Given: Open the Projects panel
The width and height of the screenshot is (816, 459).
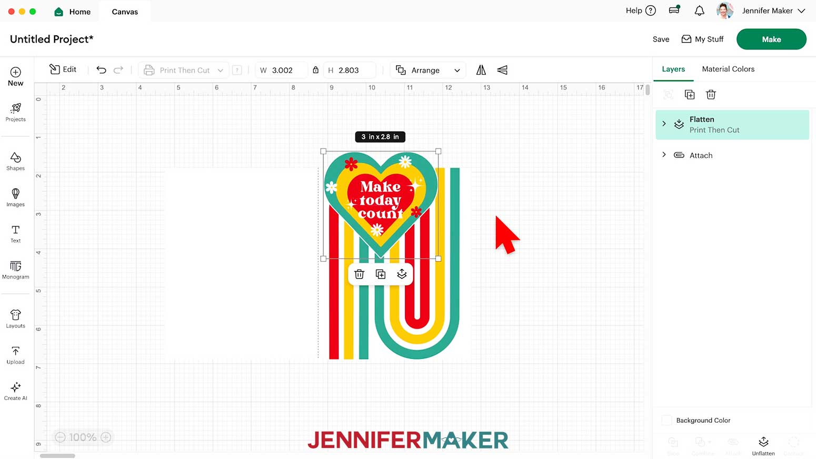Looking at the screenshot, I should (x=15, y=112).
